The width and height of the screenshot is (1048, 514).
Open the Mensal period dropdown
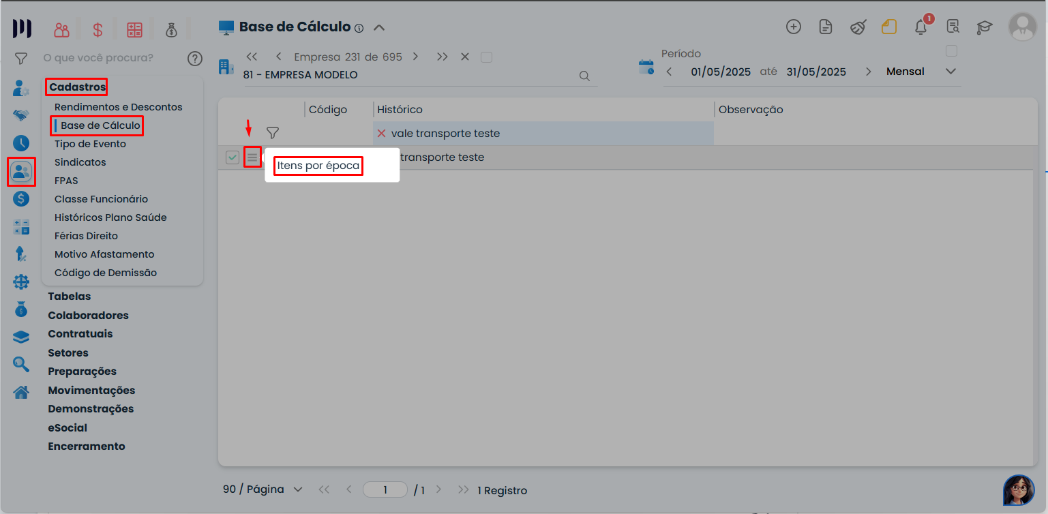click(951, 72)
